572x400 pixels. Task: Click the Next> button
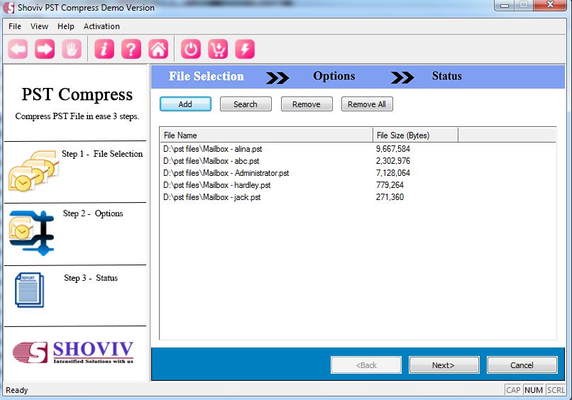coord(444,365)
